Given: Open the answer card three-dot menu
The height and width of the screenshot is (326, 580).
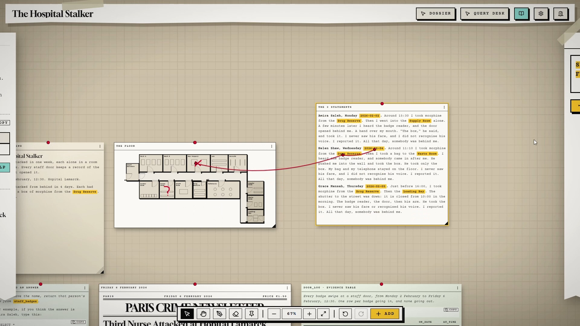Looking at the screenshot, I should 85,288.
